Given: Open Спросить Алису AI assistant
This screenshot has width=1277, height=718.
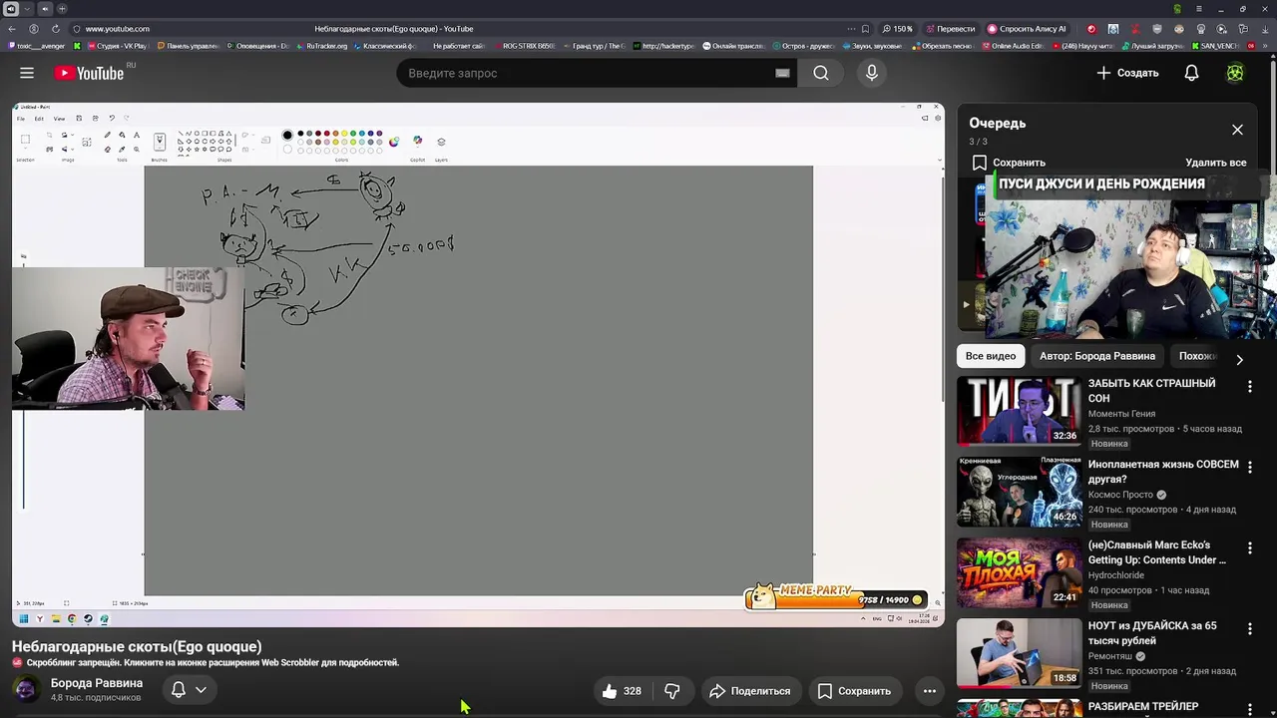Looking at the screenshot, I should pyautogui.click(x=1029, y=29).
